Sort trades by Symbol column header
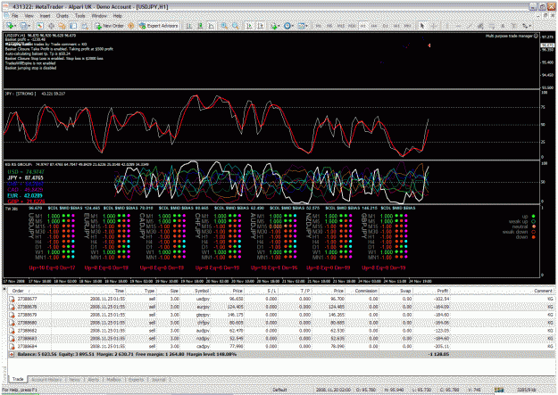 (196, 291)
